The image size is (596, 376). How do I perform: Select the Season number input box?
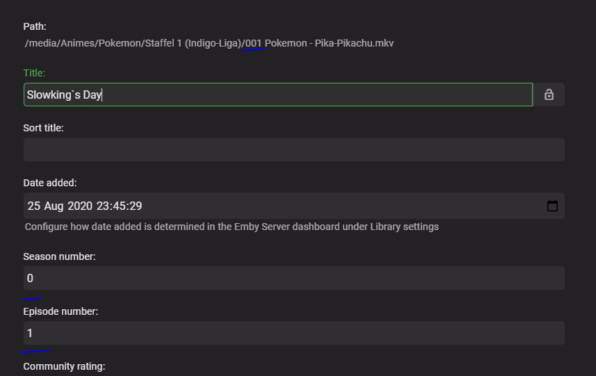[293, 278]
